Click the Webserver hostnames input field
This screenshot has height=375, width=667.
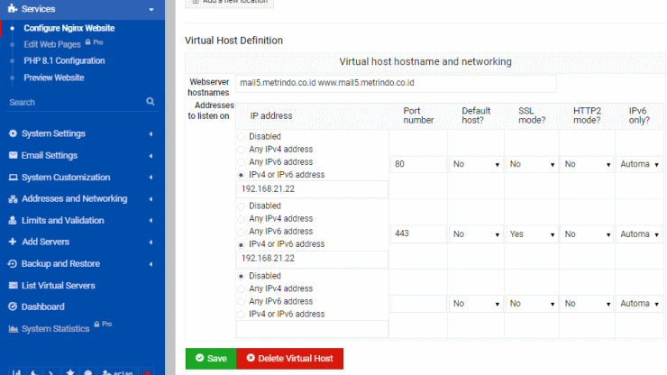[x=396, y=84]
